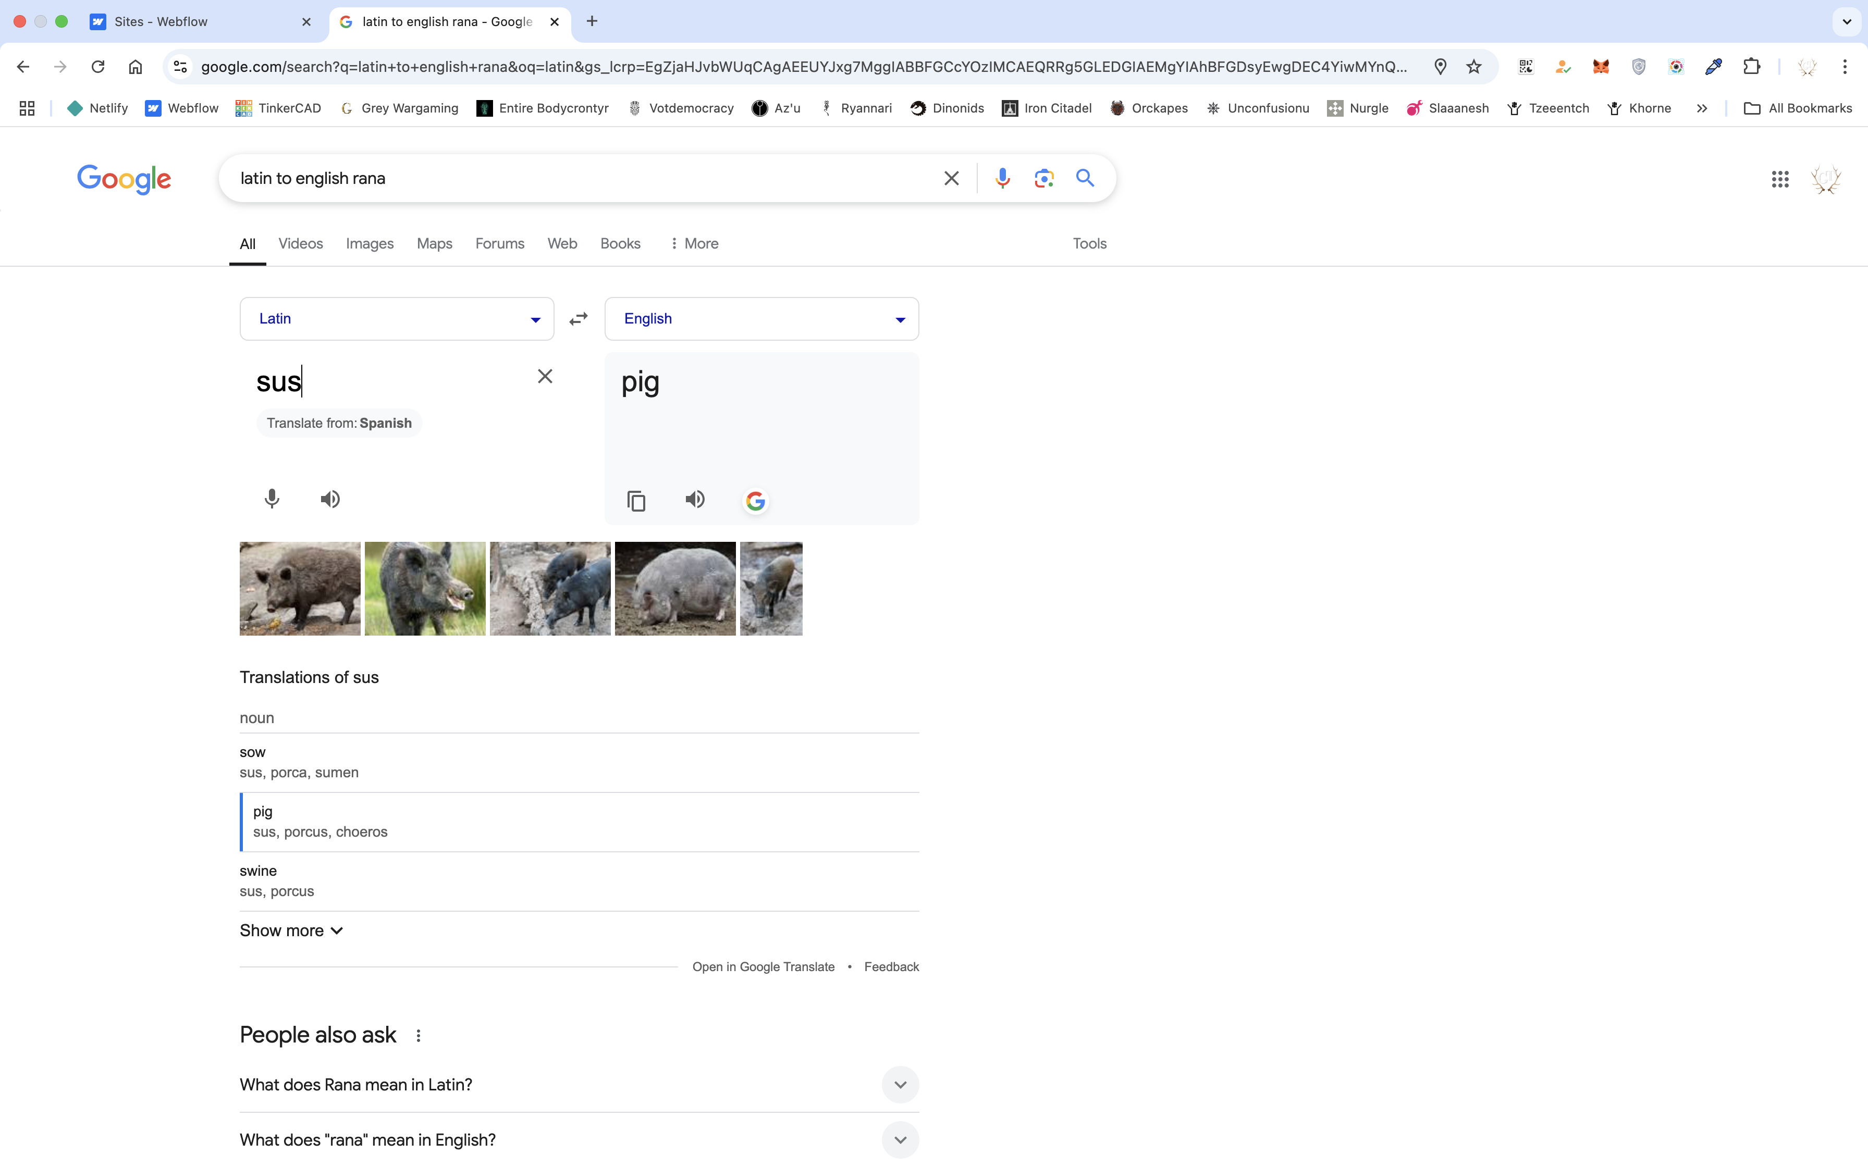1868x1167 pixels.
Task: Open the second wild boar thumbnail
Action: tap(425, 589)
